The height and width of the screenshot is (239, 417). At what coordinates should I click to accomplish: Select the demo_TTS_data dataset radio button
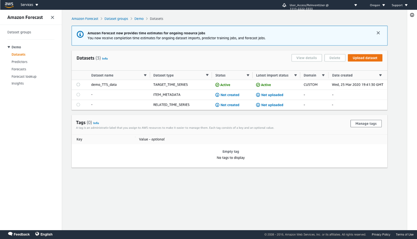click(x=78, y=84)
